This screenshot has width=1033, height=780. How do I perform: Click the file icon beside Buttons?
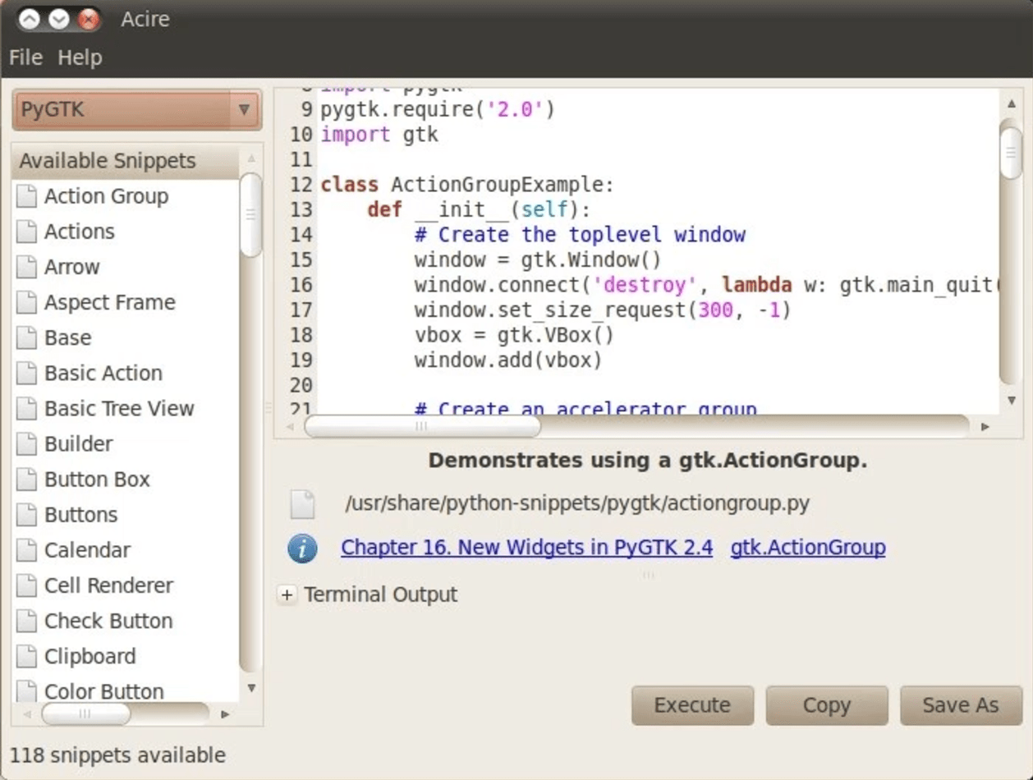pos(27,515)
